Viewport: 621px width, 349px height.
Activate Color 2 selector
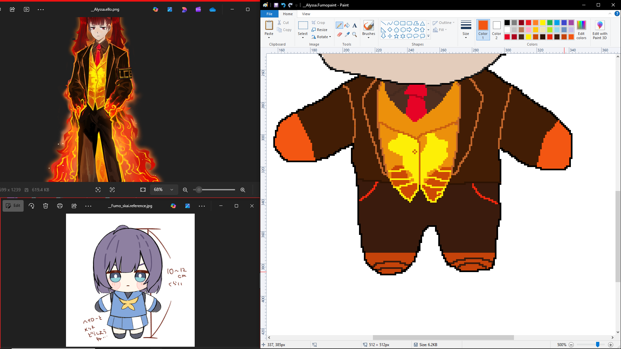pyautogui.click(x=496, y=29)
